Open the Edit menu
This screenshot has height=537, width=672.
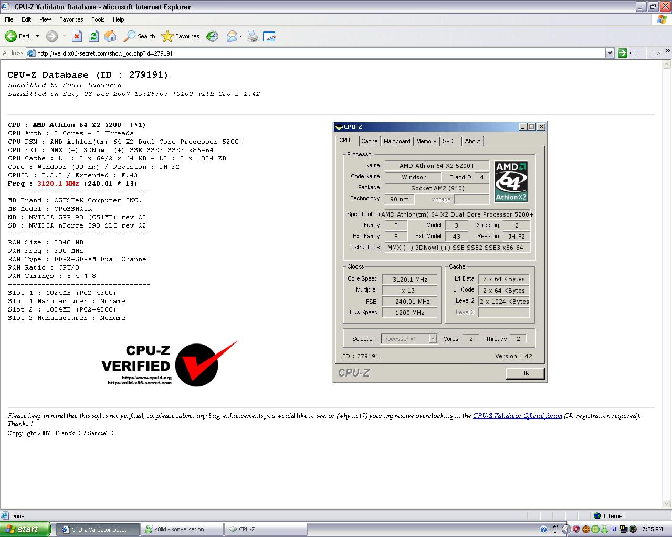(26, 19)
